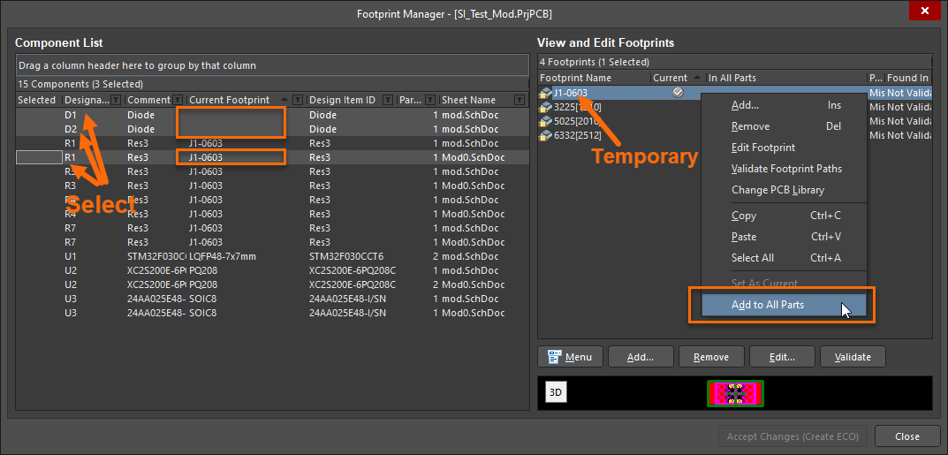Click the Current checkmark for J1-0603
Screen dimensions: 948x455
point(678,93)
